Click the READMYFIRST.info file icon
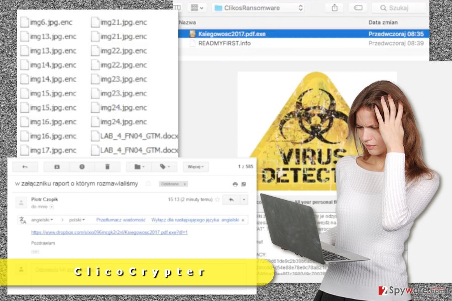The width and height of the screenshot is (452, 301). tap(192, 43)
